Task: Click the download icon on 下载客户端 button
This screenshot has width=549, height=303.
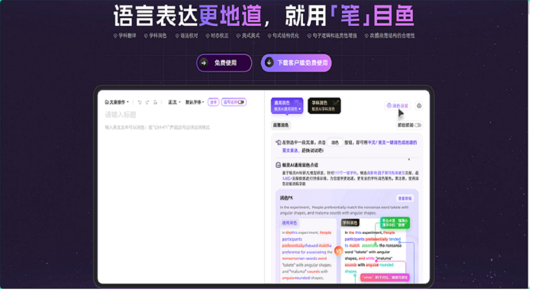Action: tap(269, 63)
